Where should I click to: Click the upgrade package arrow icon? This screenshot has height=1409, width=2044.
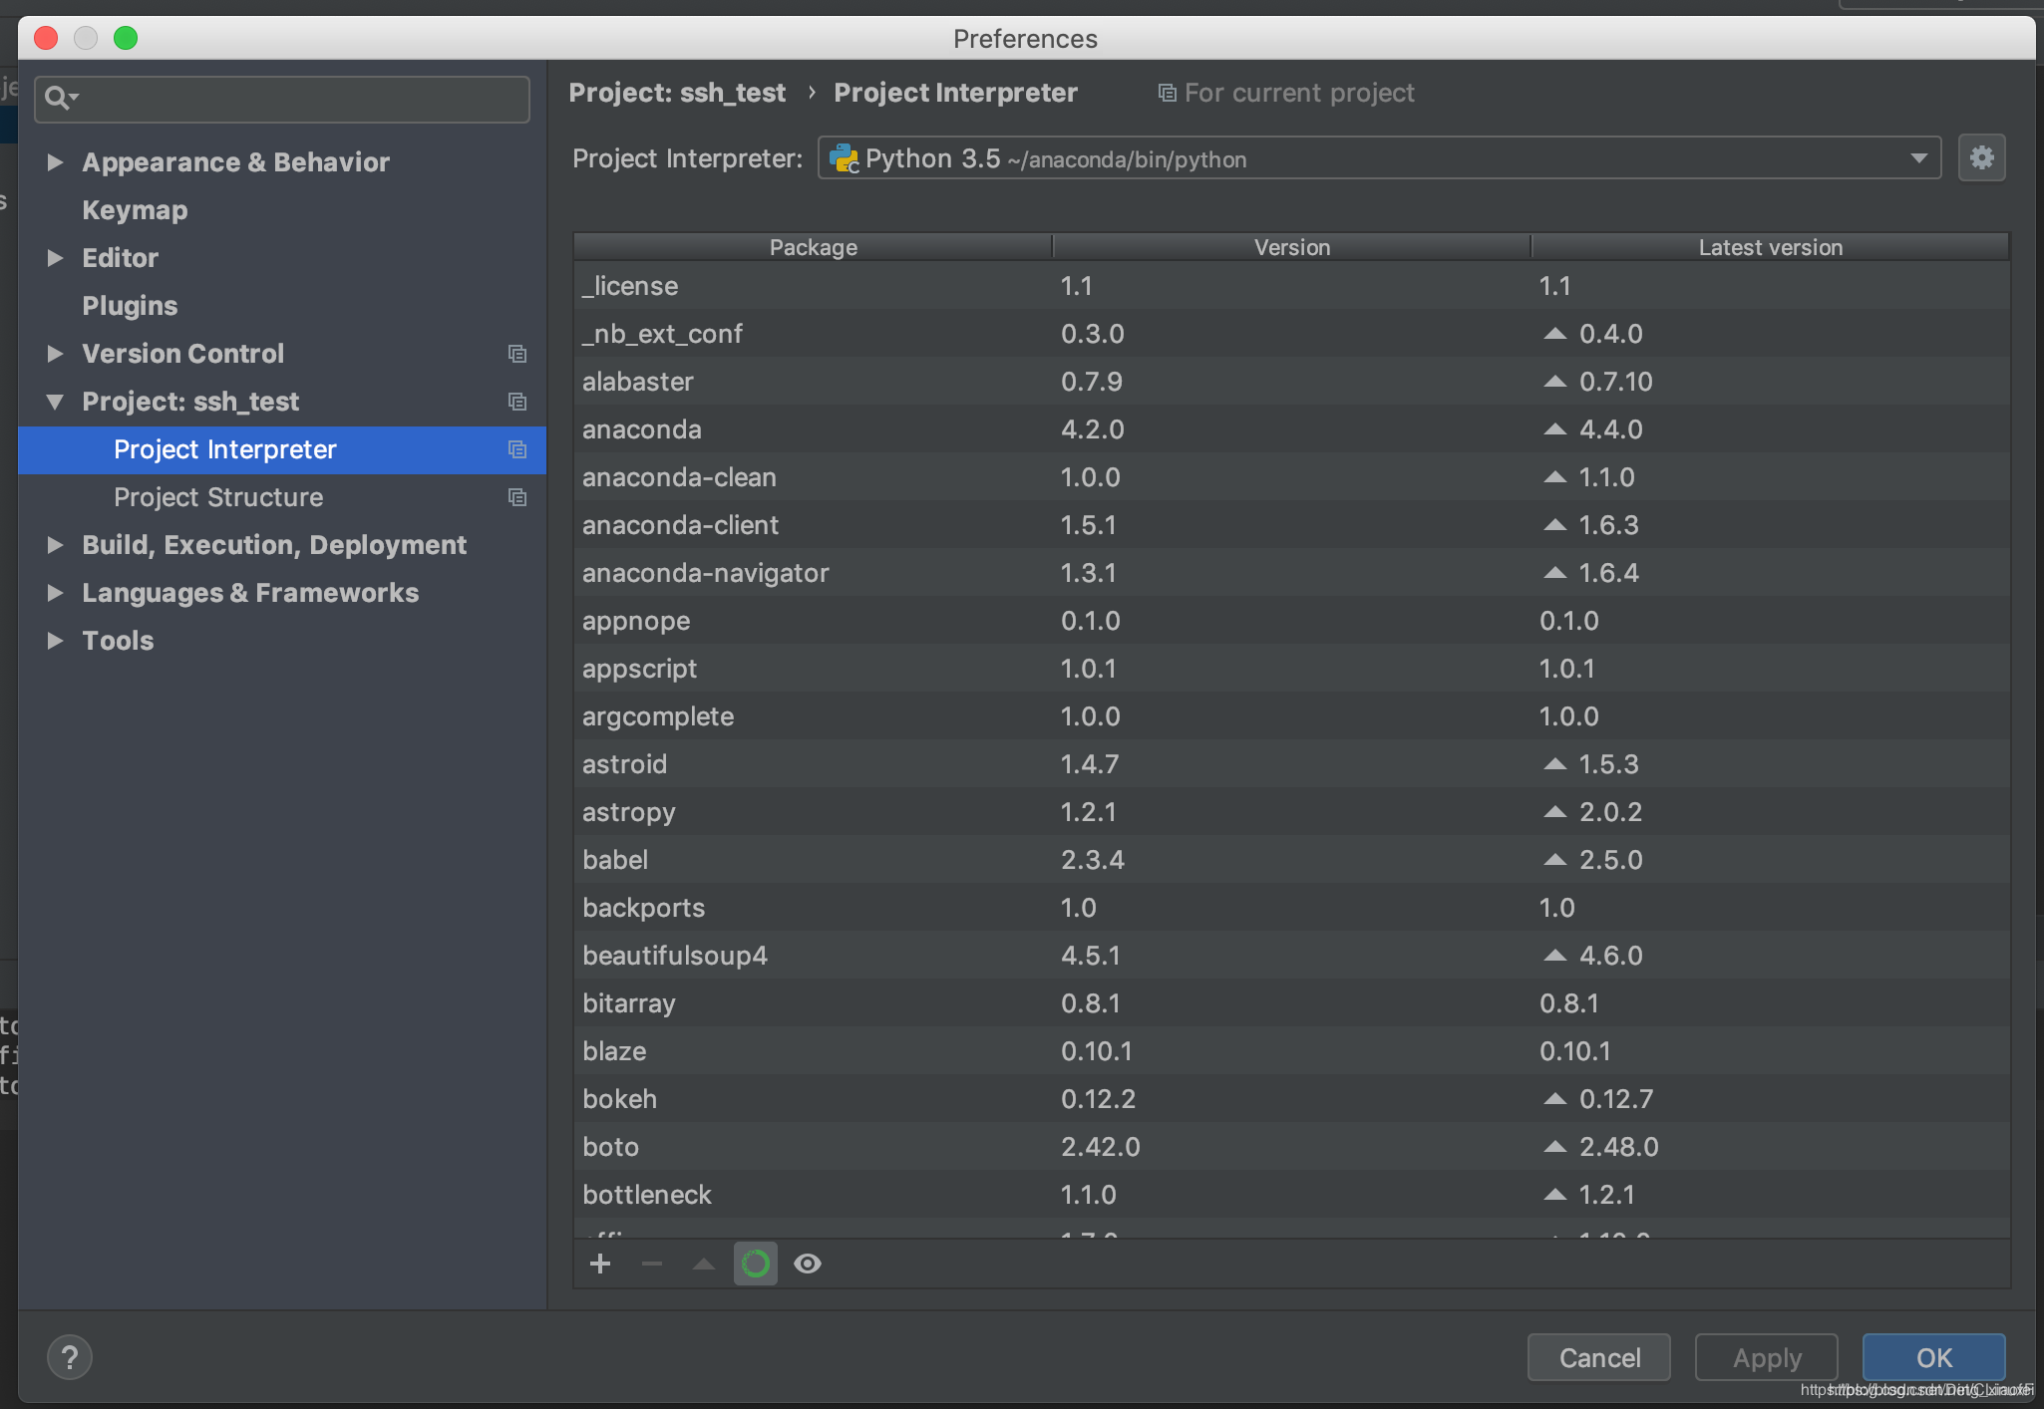(x=704, y=1265)
